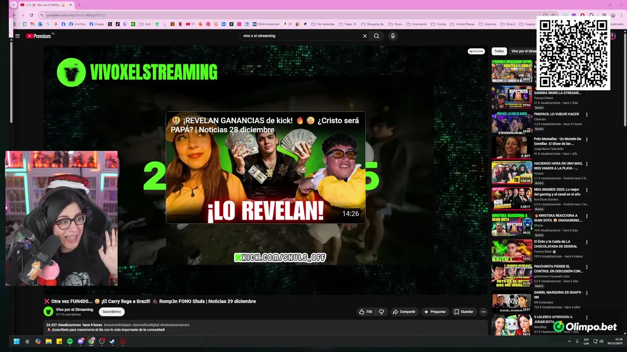Open the Music bookmarks folder

point(396,24)
